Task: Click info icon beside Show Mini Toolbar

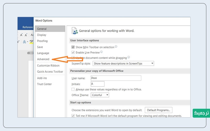Action: 116,47
